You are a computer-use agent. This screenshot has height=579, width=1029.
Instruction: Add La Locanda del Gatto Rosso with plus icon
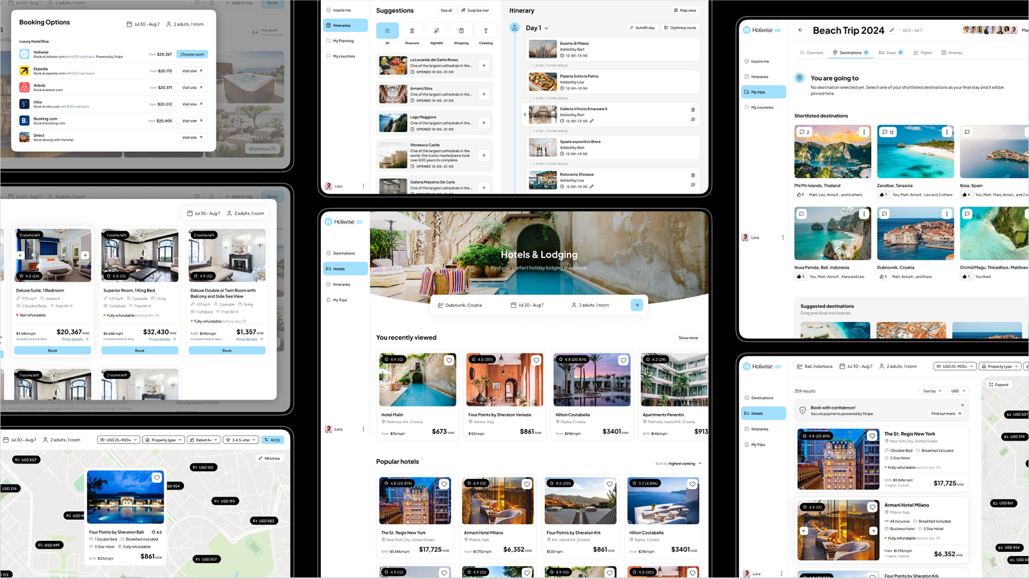[x=483, y=66]
